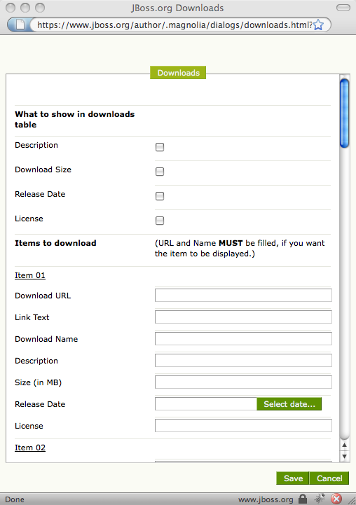The image size is (356, 505).
Task: Bookmark page with the star icon
Action: point(318,25)
